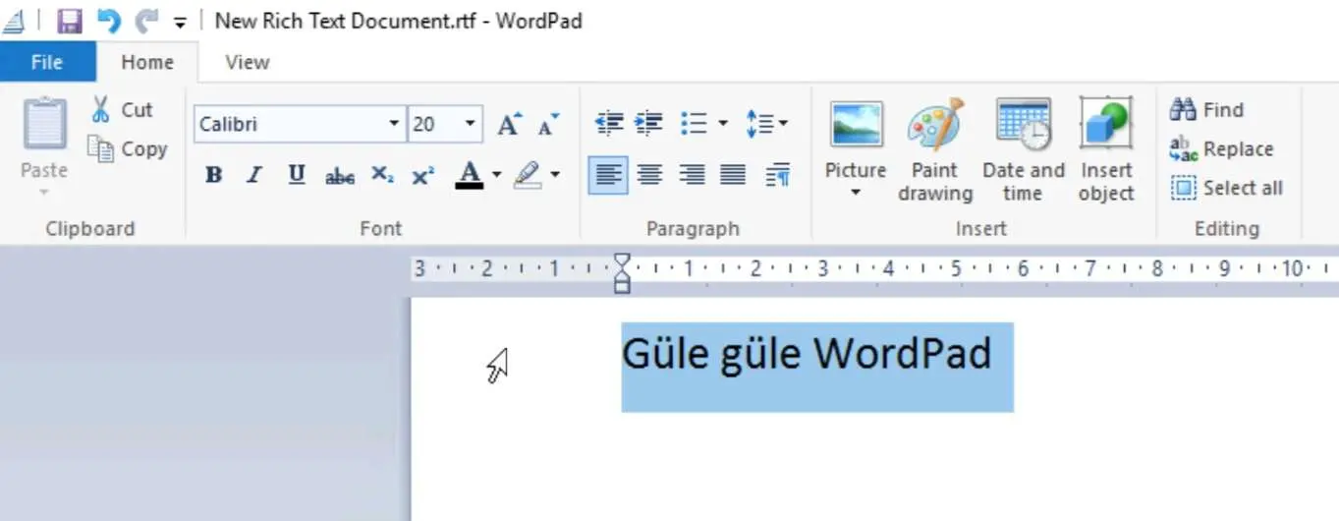Expand the Calibri font family dropdown
The image size is (1339, 521).
tap(394, 124)
